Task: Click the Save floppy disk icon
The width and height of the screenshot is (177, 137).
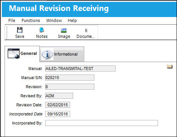Action: point(20,30)
